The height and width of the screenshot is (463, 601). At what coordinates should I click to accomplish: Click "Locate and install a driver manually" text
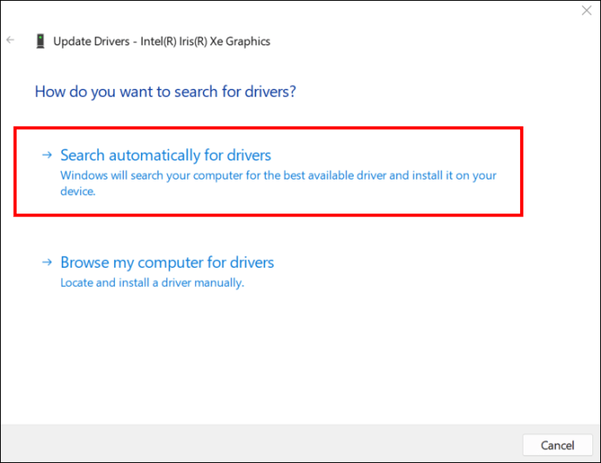[x=152, y=283]
